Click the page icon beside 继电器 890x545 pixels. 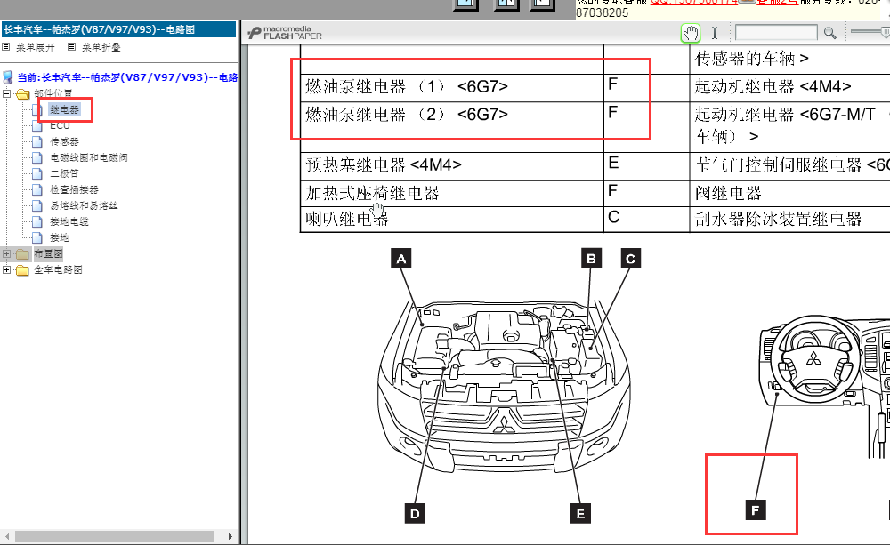coord(37,109)
